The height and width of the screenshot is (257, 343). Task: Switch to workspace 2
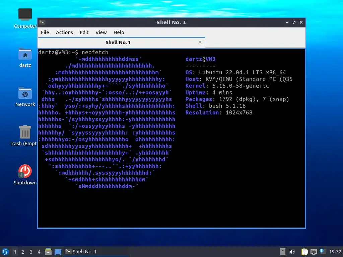pos(23,252)
